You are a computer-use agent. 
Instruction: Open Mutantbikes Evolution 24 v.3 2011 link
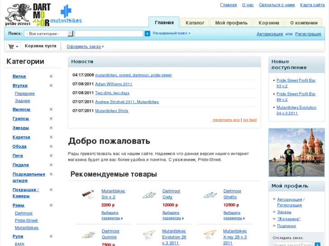click(x=296, y=110)
